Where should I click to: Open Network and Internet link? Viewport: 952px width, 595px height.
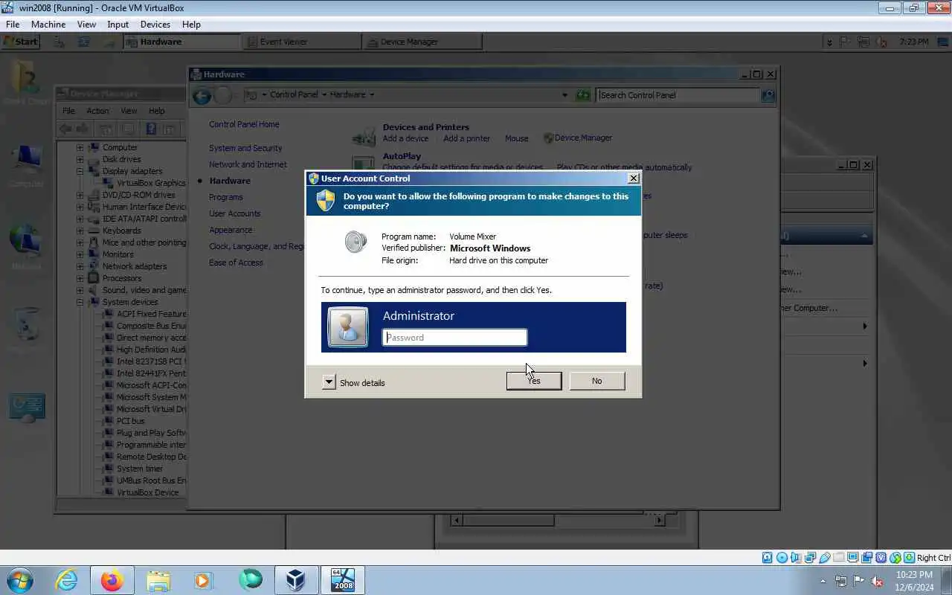tap(248, 164)
